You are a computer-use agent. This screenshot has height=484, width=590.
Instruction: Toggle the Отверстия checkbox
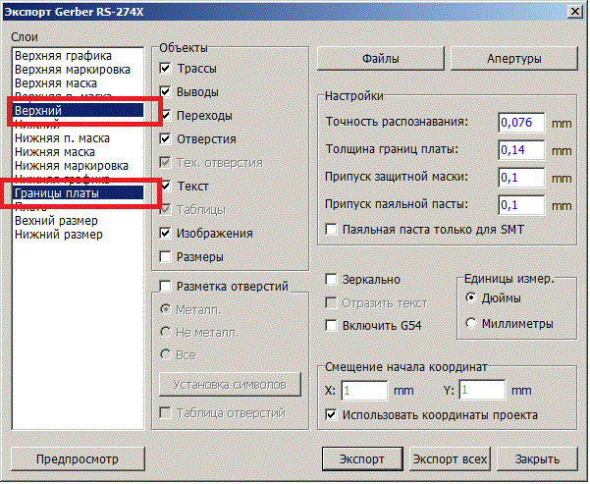click(165, 138)
